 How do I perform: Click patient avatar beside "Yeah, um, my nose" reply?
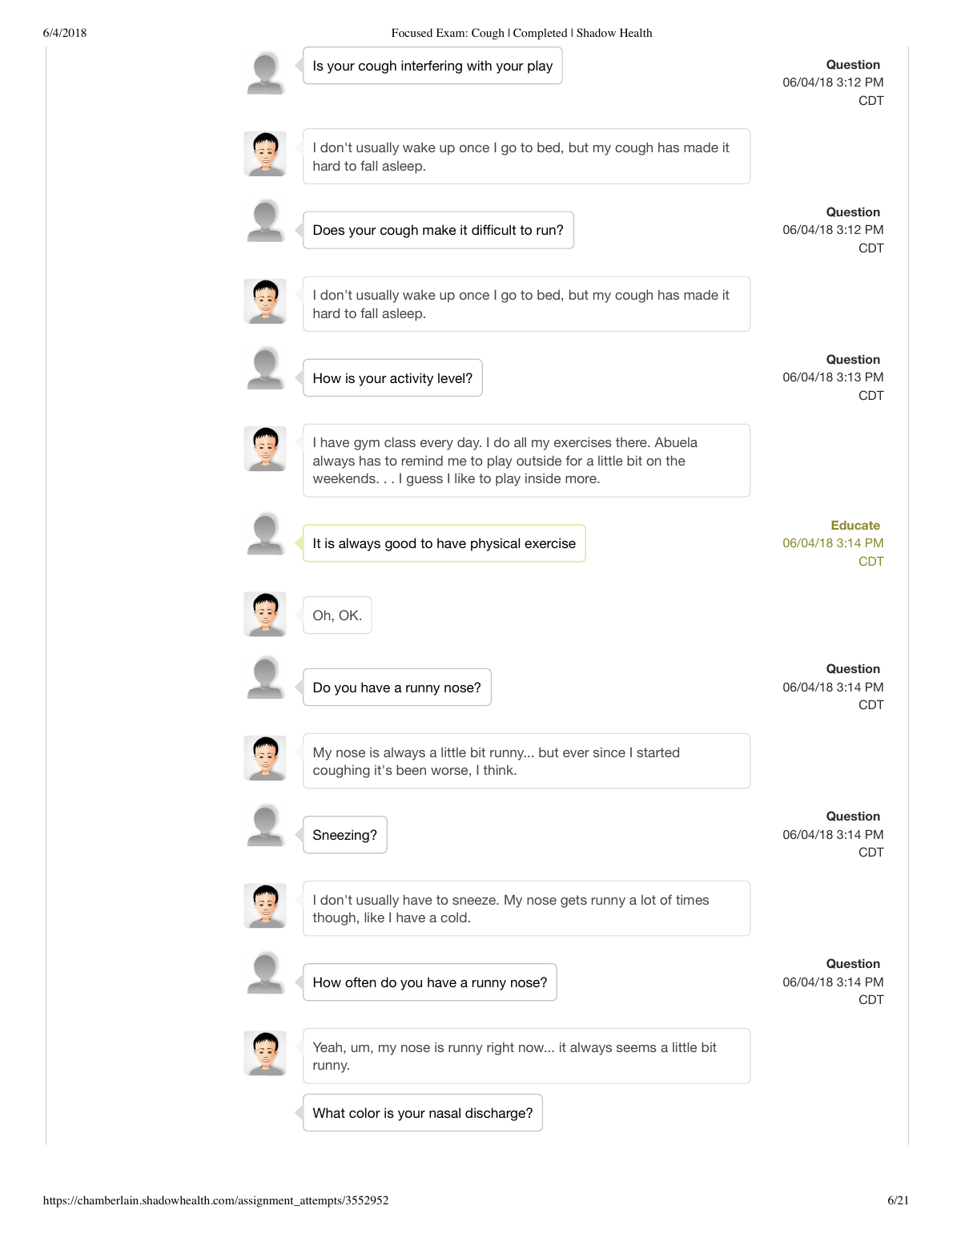(x=265, y=1053)
